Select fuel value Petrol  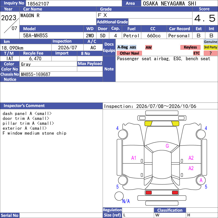click(131, 36)
